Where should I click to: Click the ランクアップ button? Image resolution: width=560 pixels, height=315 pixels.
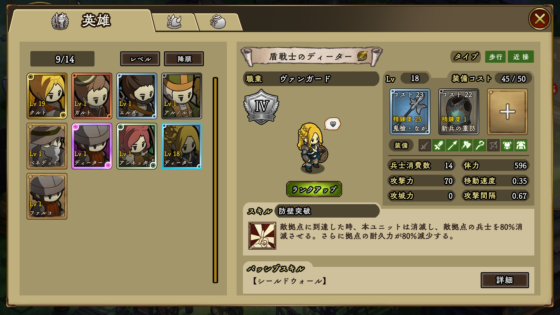(x=314, y=189)
